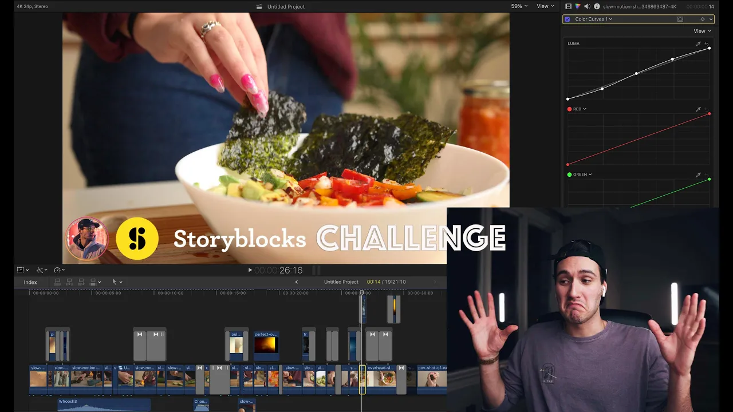The width and height of the screenshot is (733, 412).
Task: Click the slow-motion-sh...346863487-4K clip name
Action: [639, 6]
